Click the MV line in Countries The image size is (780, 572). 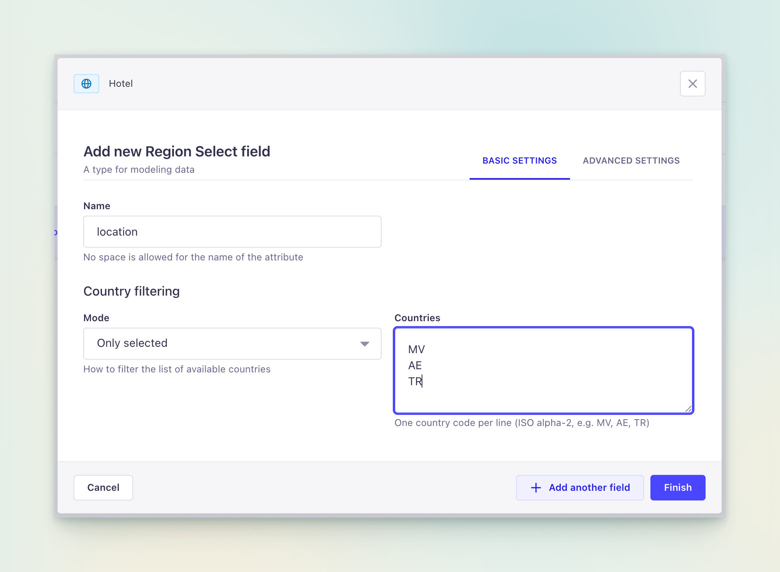(x=416, y=350)
